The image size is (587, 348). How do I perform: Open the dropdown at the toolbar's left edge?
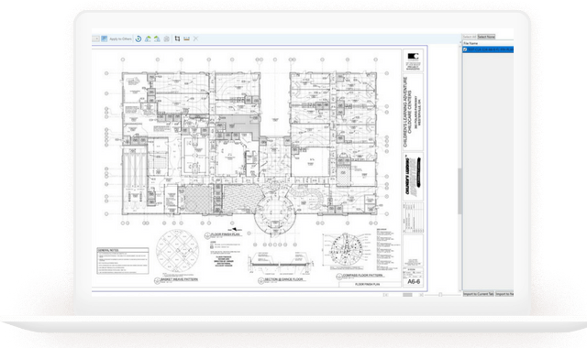[x=95, y=38]
